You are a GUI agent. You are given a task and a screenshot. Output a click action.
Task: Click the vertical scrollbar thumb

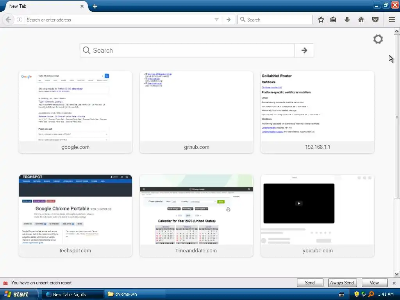397,116
